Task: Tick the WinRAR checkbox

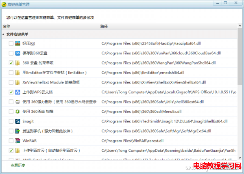Action: pyautogui.click(x=11, y=141)
